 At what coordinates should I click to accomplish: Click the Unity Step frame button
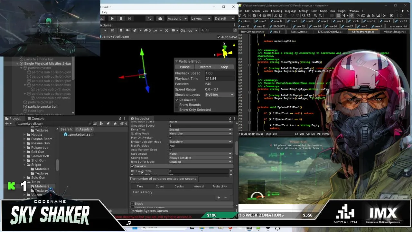pyautogui.click(x=129, y=19)
